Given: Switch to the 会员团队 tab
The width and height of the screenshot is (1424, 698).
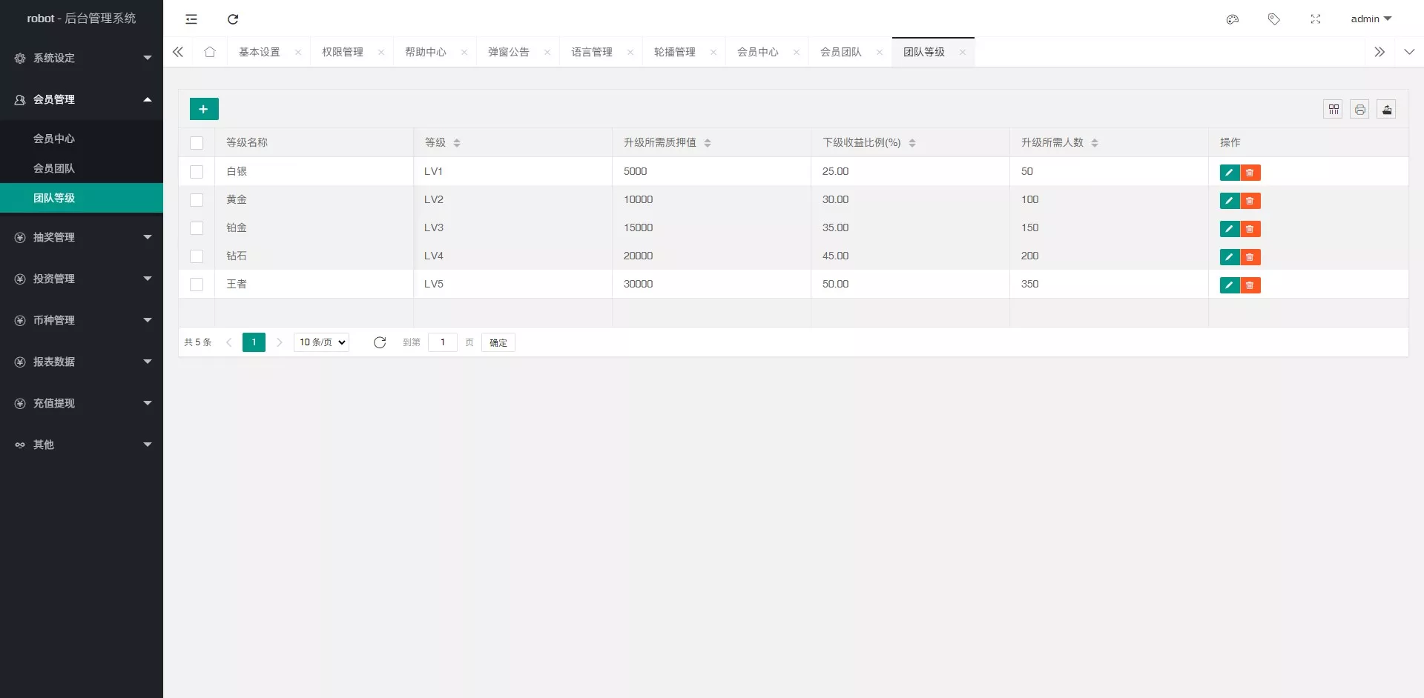Looking at the screenshot, I should (x=841, y=52).
